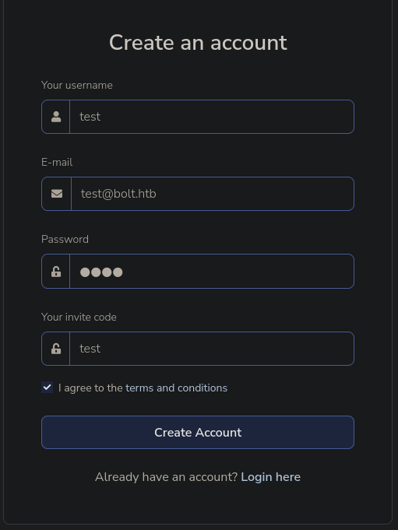Click the envelope icon beside E-mail field
The width and height of the screenshot is (398, 530).
click(x=57, y=194)
